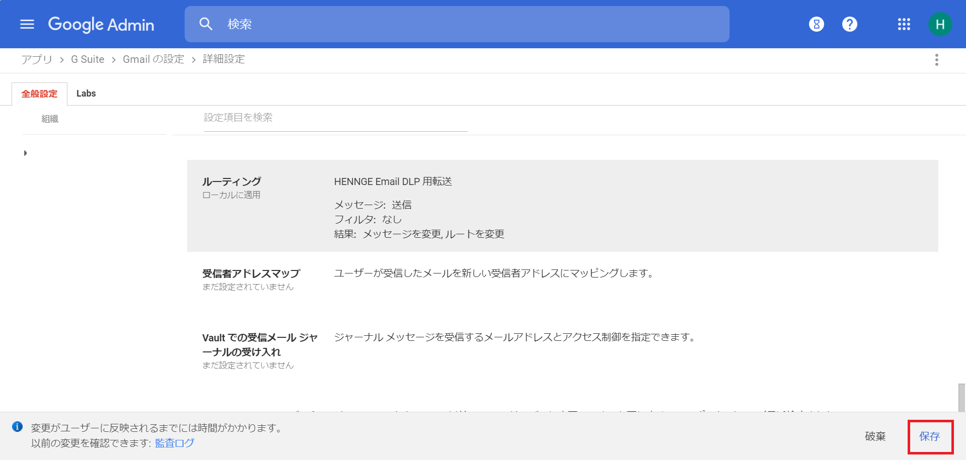Screen dimensions: 966x460
Task: Click the 組織 heading
Action: [50, 119]
